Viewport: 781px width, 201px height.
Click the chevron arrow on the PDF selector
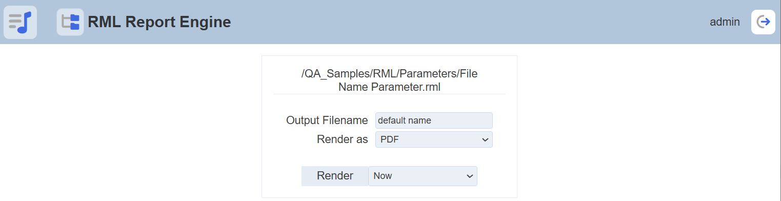pos(485,140)
